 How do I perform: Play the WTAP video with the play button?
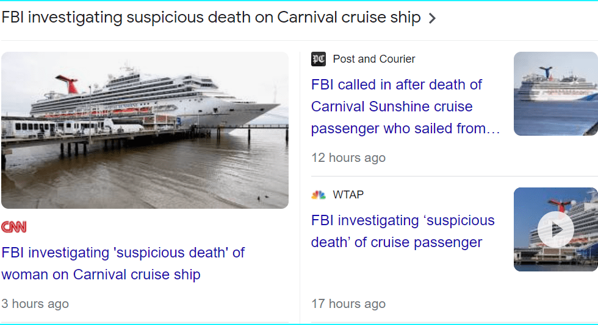(x=555, y=229)
